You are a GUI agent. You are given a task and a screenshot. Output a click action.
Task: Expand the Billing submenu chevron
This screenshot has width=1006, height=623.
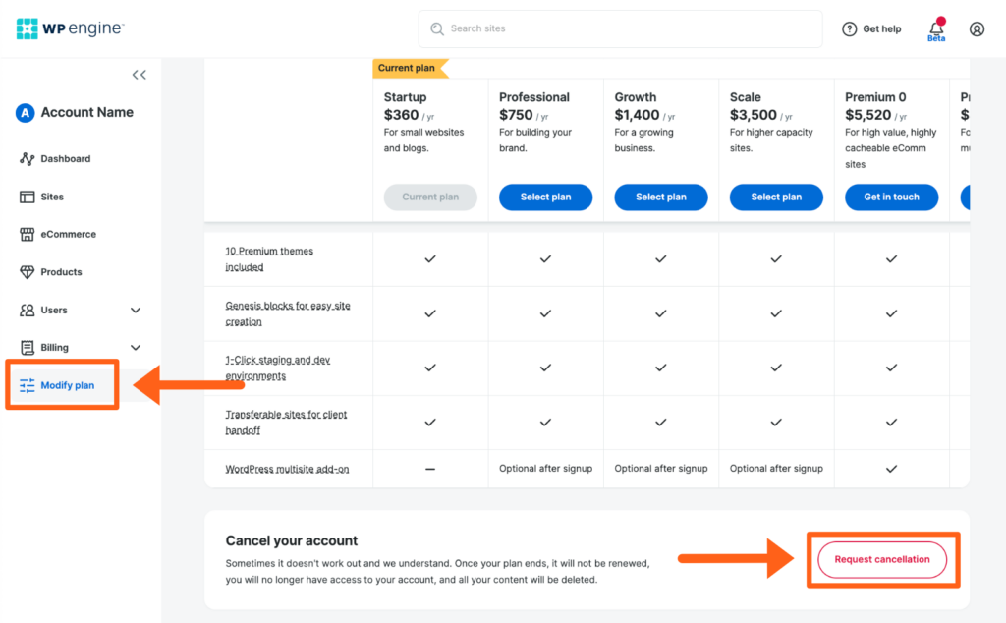(136, 348)
